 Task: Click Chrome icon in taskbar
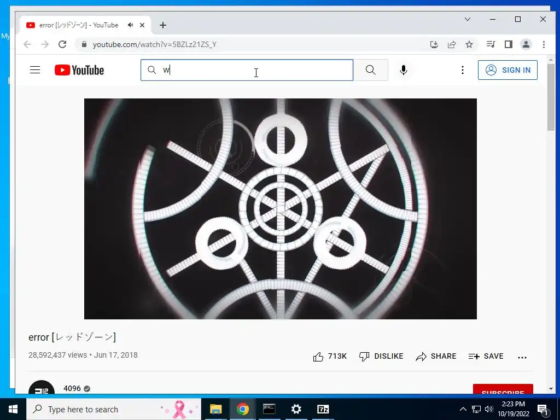point(242,409)
